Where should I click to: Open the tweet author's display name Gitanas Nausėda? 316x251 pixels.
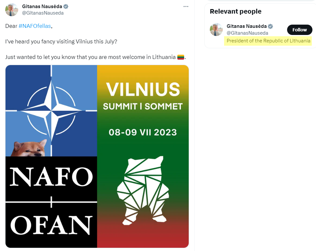(42, 6)
